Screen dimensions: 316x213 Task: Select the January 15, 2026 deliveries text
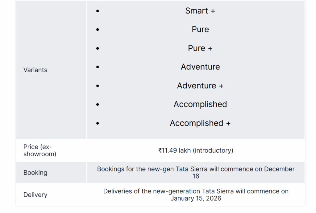click(196, 195)
